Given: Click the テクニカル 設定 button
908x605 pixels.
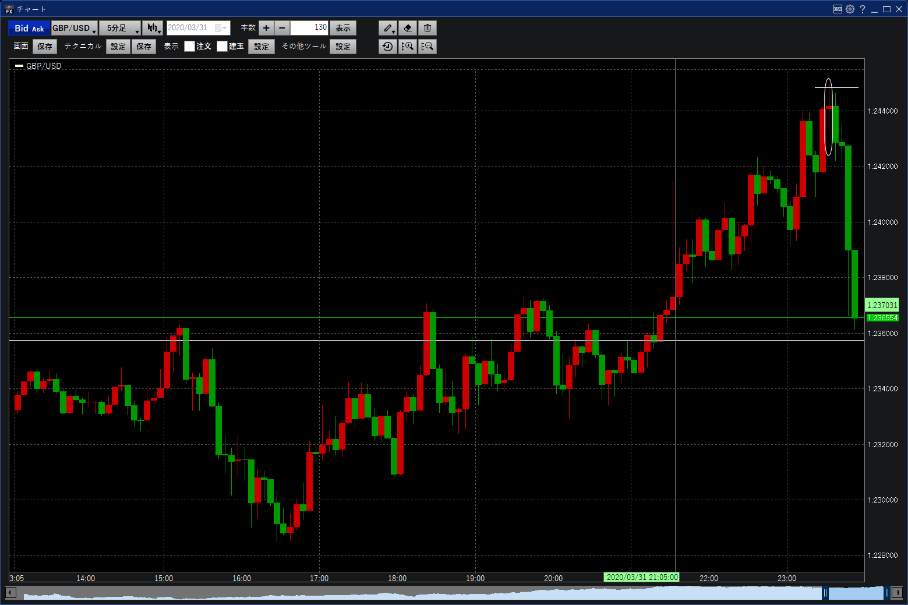Looking at the screenshot, I should 118,47.
